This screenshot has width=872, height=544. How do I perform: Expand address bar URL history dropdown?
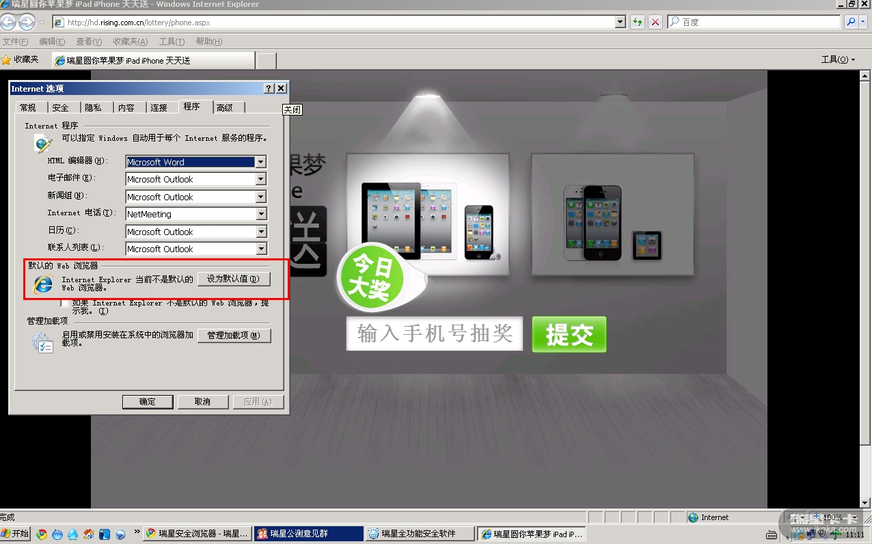[621, 22]
